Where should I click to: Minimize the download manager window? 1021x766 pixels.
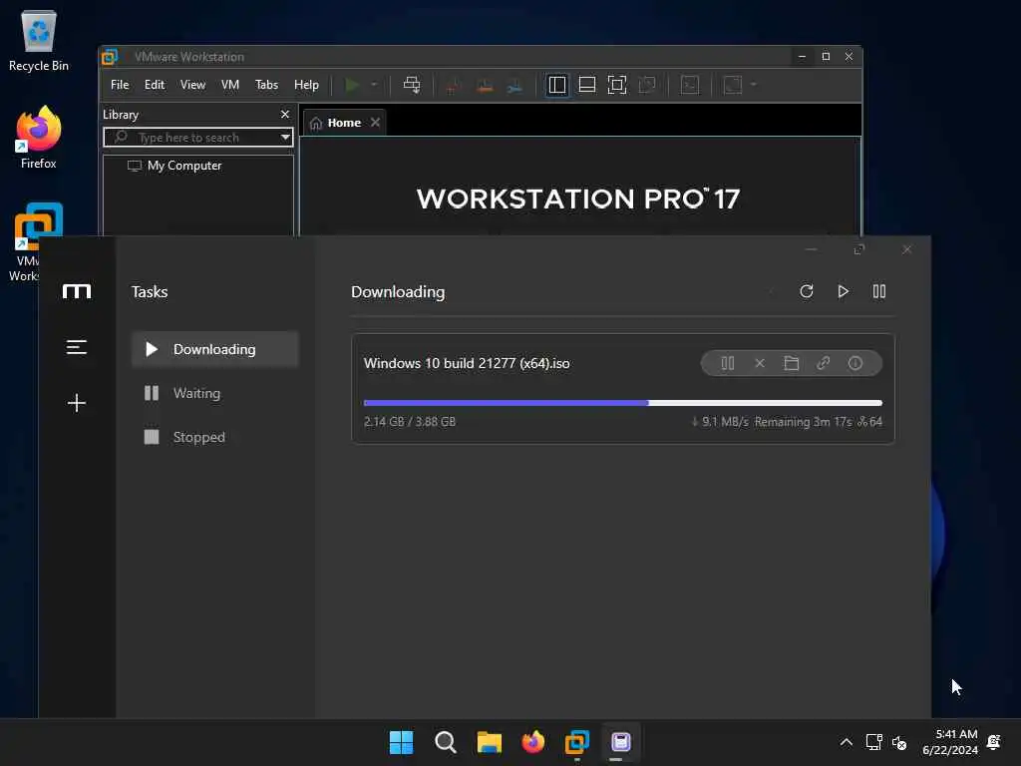[x=812, y=249]
